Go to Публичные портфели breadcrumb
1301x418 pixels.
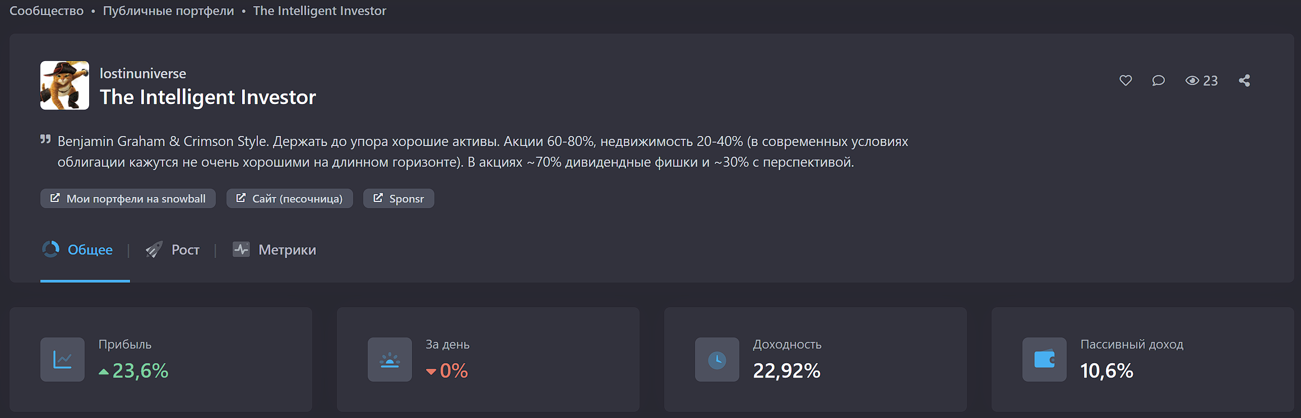click(168, 11)
